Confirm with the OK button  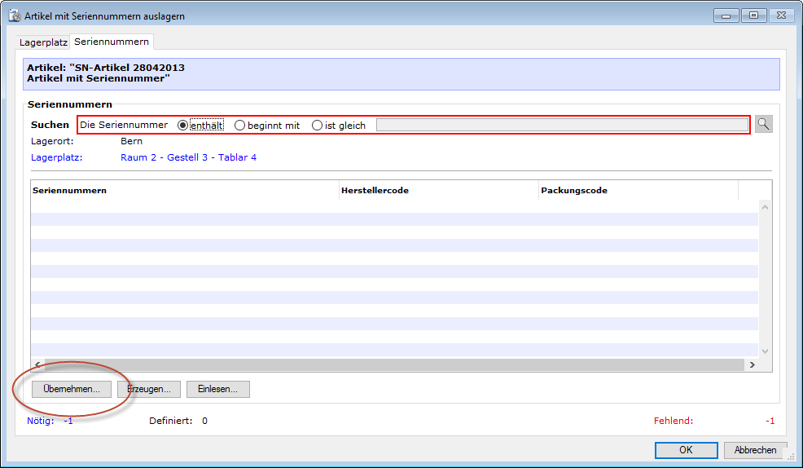[x=686, y=450]
